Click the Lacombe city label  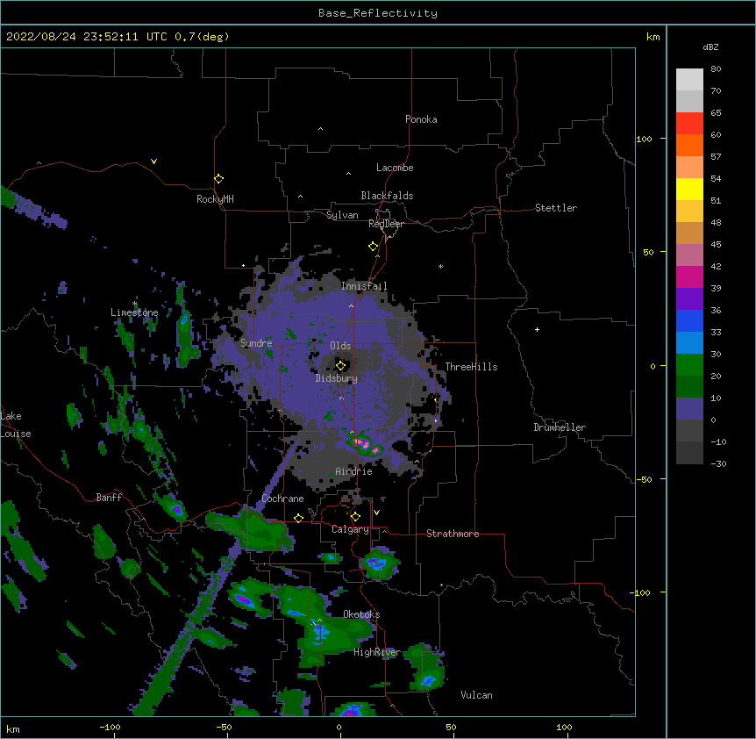[395, 168]
